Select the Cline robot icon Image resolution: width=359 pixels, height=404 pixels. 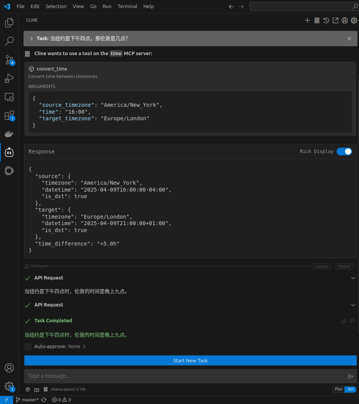tap(9, 153)
